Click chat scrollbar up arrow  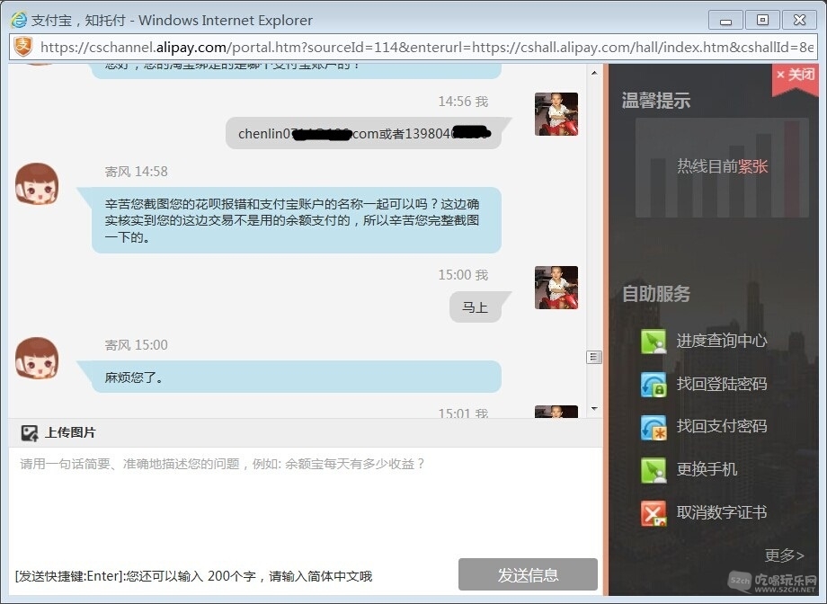(x=594, y=73)
